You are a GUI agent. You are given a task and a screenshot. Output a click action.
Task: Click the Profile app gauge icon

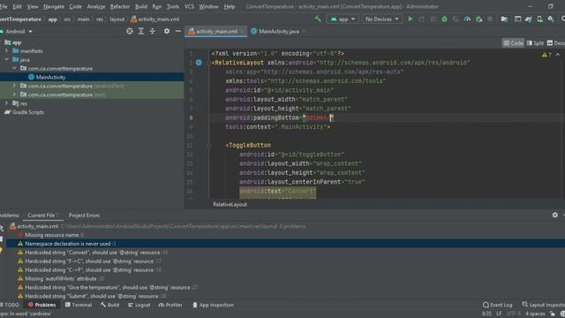click(x=467, y=19)
